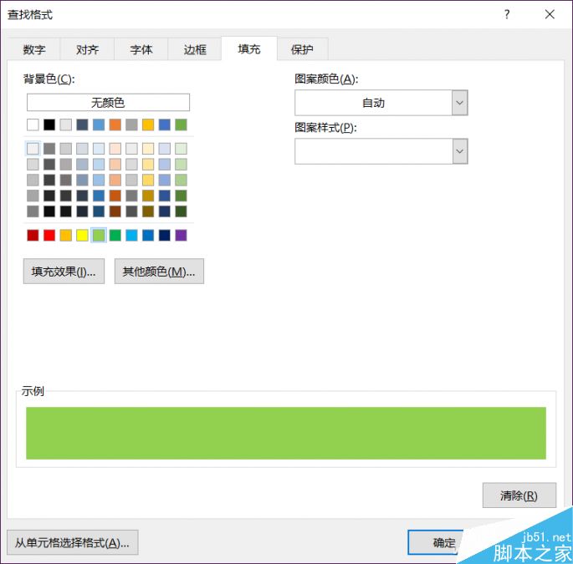Expand the 图案颜色 dropdown

click(x=459, y=103)
